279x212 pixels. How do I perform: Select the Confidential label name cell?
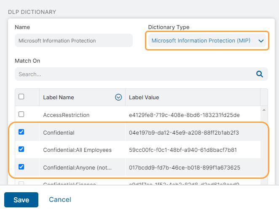[x=59, y=132]
